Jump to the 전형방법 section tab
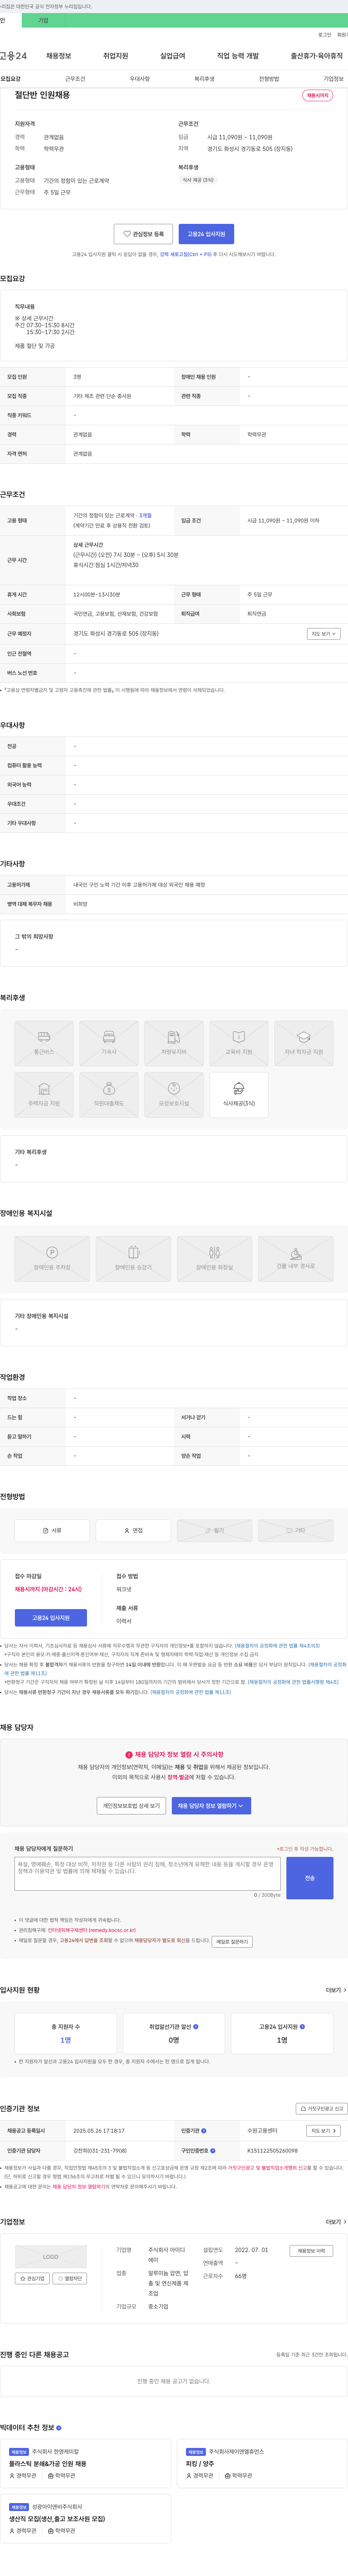 pyautogui.click(x=269, y=79)
